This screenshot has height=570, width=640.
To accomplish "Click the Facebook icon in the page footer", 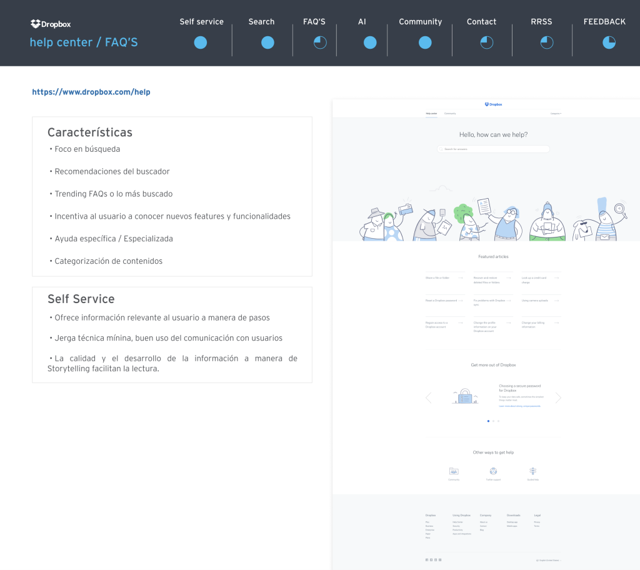I will (x=427, y=560).
